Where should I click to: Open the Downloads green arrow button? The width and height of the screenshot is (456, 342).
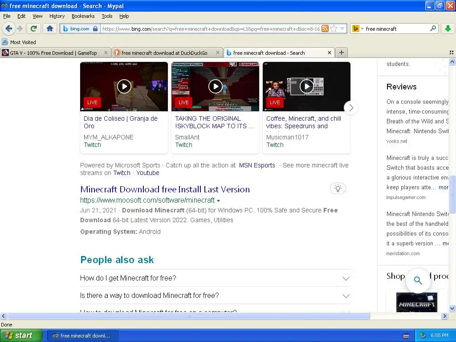coord(448,28)
